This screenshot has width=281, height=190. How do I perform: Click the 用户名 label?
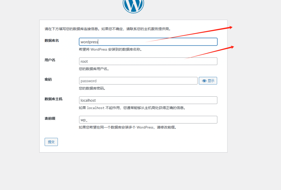tap(50, 60)
